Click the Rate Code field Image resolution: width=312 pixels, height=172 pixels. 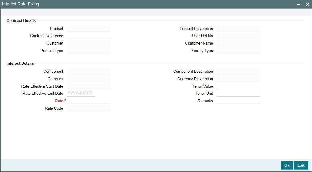click(88, 108)
